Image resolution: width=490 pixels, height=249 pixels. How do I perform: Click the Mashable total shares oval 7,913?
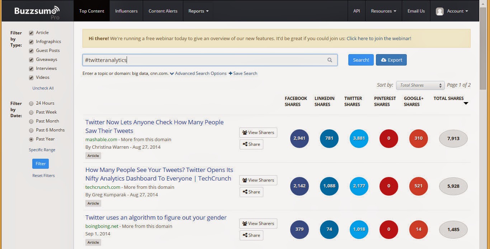click(453, 139)
